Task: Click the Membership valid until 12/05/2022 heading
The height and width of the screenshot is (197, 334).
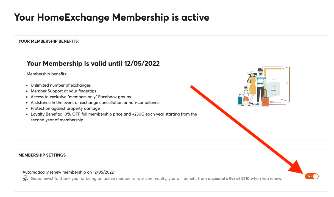Action: pyautogui.click(x=93, y=64)
